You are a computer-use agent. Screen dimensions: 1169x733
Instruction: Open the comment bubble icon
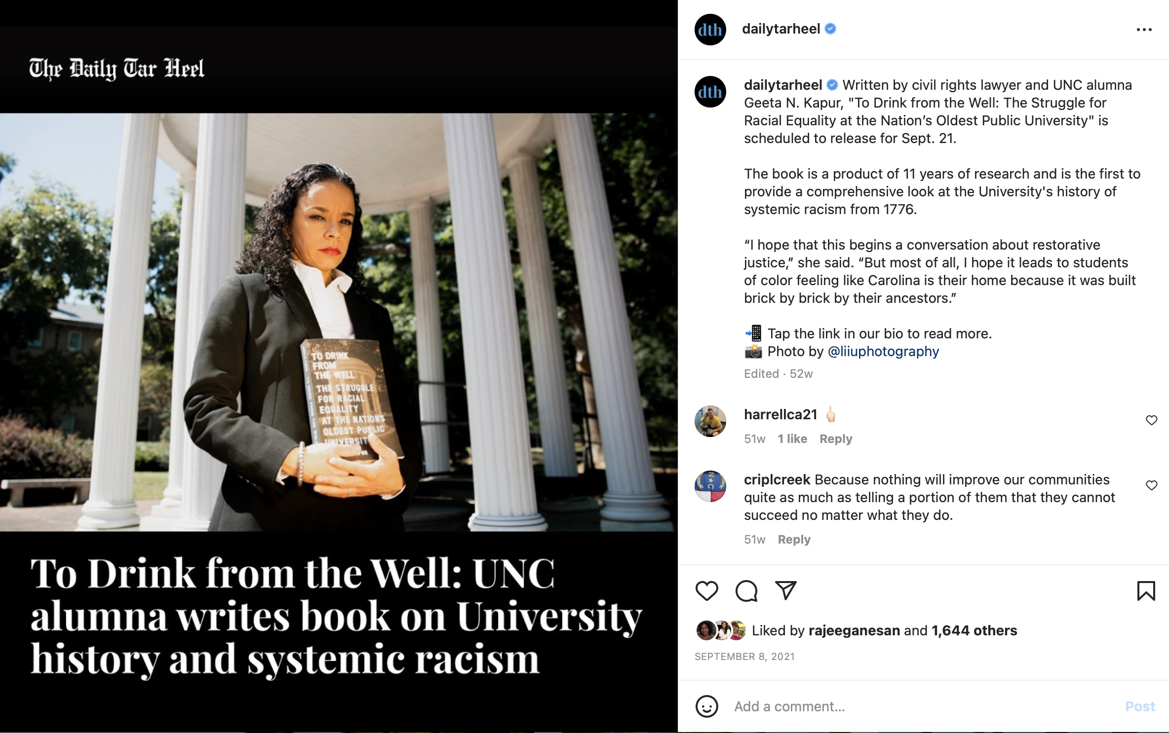tap(746, 590)
